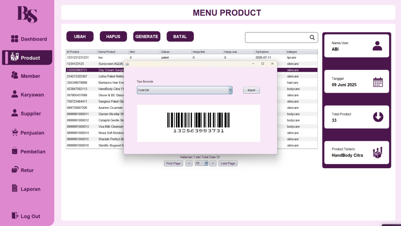
Task: Select row with ID 1234123123
Action: (95, 64)
